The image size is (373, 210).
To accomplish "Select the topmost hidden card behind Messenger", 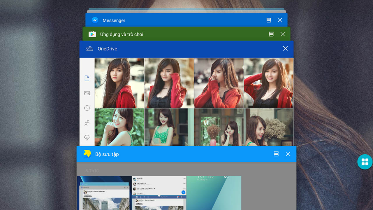I will (x=186, y=10).
